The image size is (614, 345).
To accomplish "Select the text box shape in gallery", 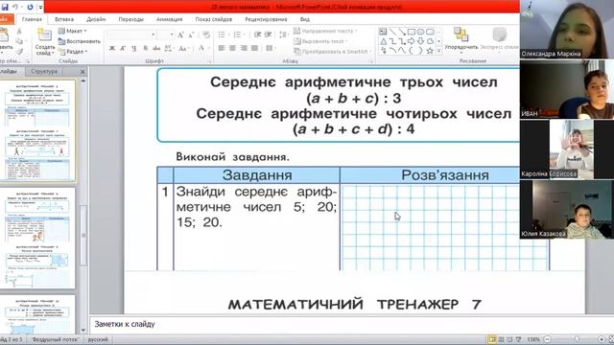I will (383, 32).
